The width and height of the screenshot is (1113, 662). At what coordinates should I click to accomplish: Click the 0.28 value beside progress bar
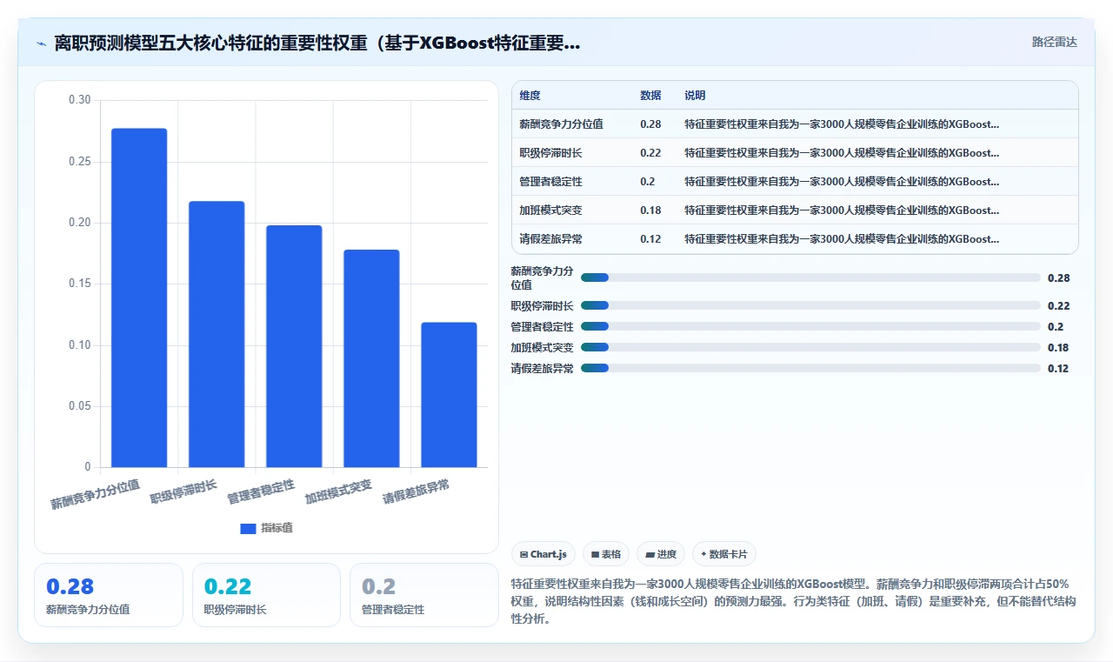(x=1058, y=278)
